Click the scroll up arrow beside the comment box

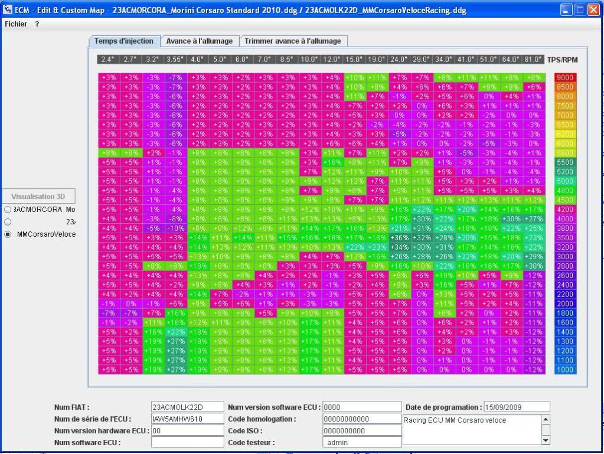pyautogui.click(x=544, y=419)
